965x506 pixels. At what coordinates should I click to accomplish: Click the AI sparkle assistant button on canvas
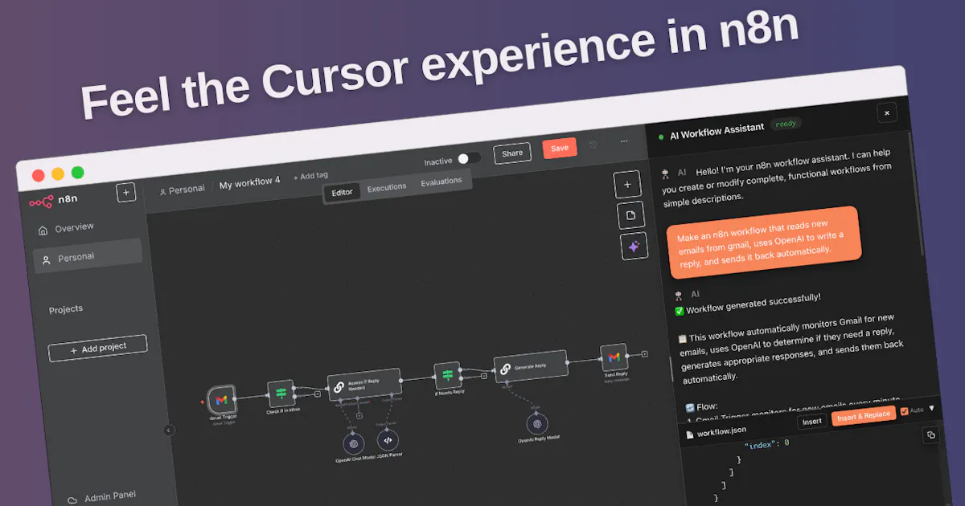(x=634, y=247)
